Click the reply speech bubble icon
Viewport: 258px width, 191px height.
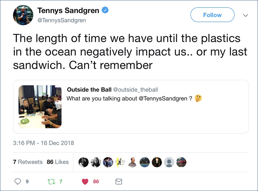click(17, 182)
